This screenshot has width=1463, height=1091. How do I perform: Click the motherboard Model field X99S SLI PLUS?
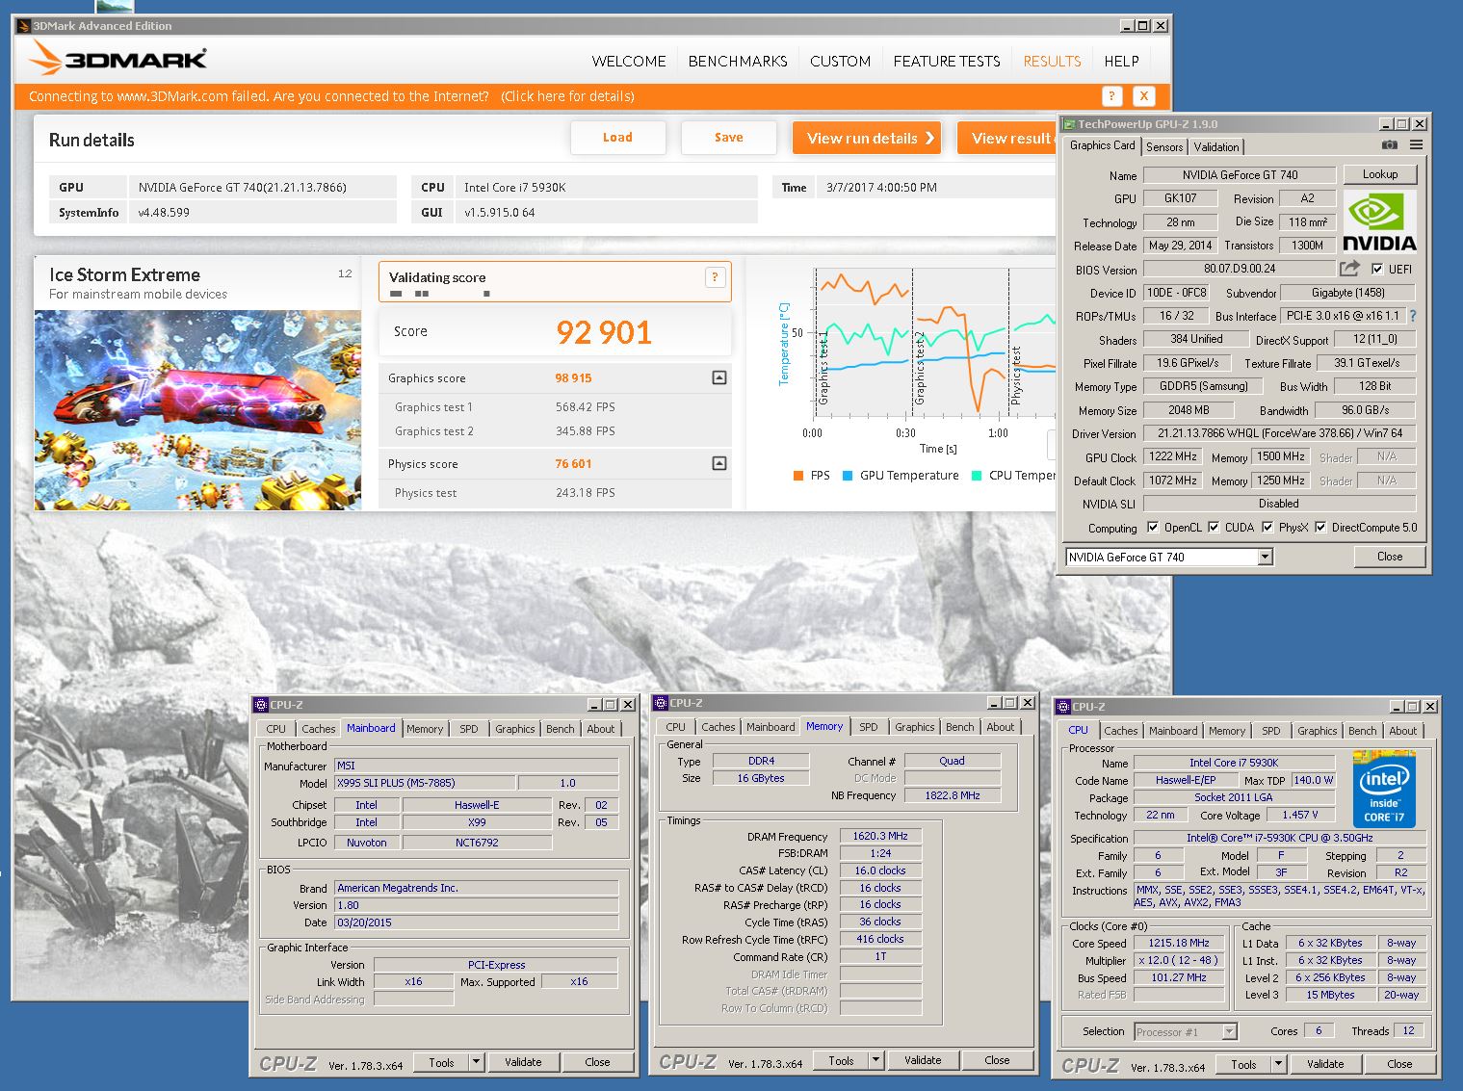tap(424, 783)
